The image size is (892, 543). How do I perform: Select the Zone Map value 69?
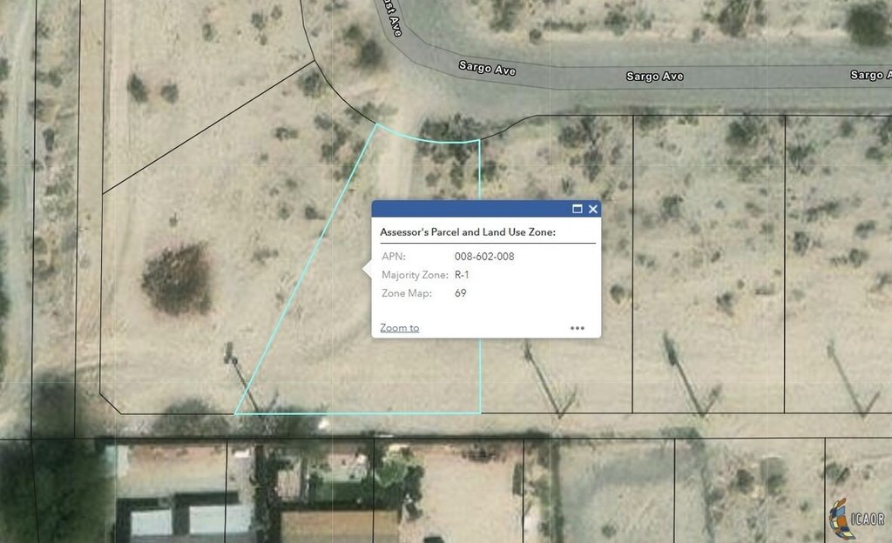coord(460,293)
